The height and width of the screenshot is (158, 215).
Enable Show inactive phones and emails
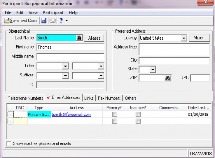(9, 143)
